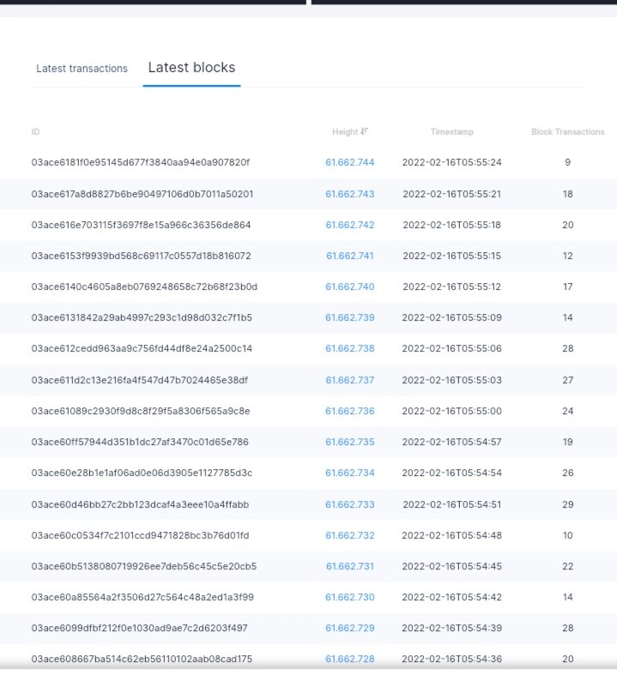The image size is (617, 675).
Task: Select timestamp 2022-02-16T05:54:54
Action: [x=451, y=473]
